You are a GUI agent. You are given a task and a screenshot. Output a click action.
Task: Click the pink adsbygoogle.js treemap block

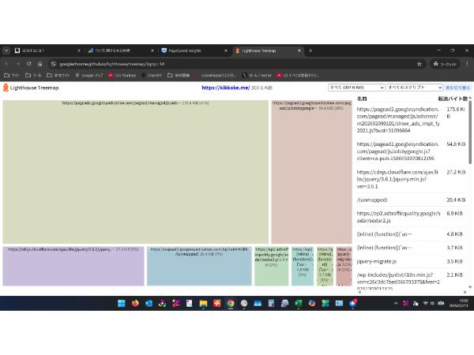311,174
